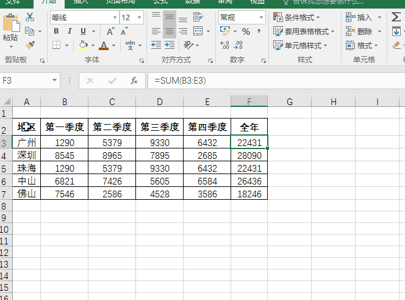Click the Cut scissors icon

coord(30,17)
